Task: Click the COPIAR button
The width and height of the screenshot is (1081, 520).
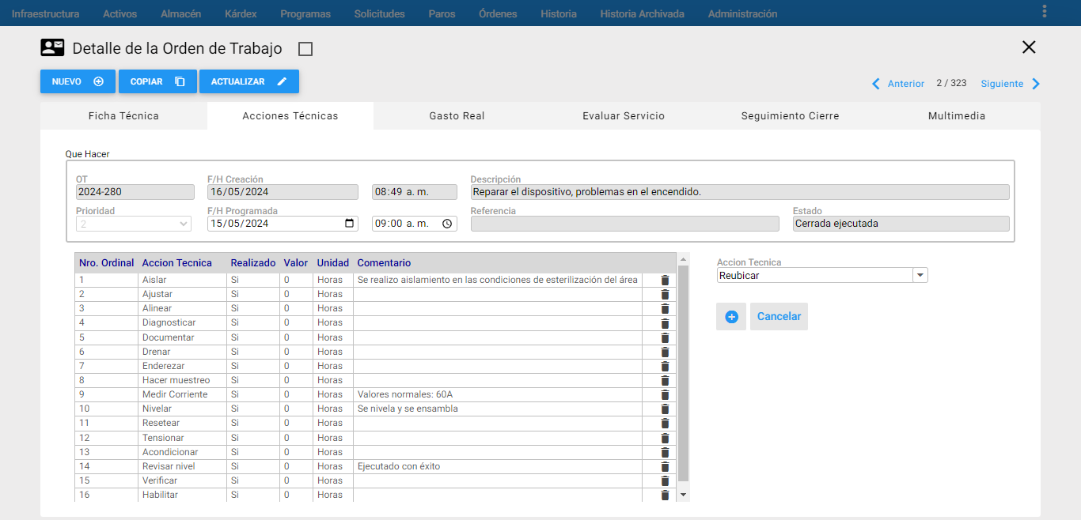Action: (157, 81)
